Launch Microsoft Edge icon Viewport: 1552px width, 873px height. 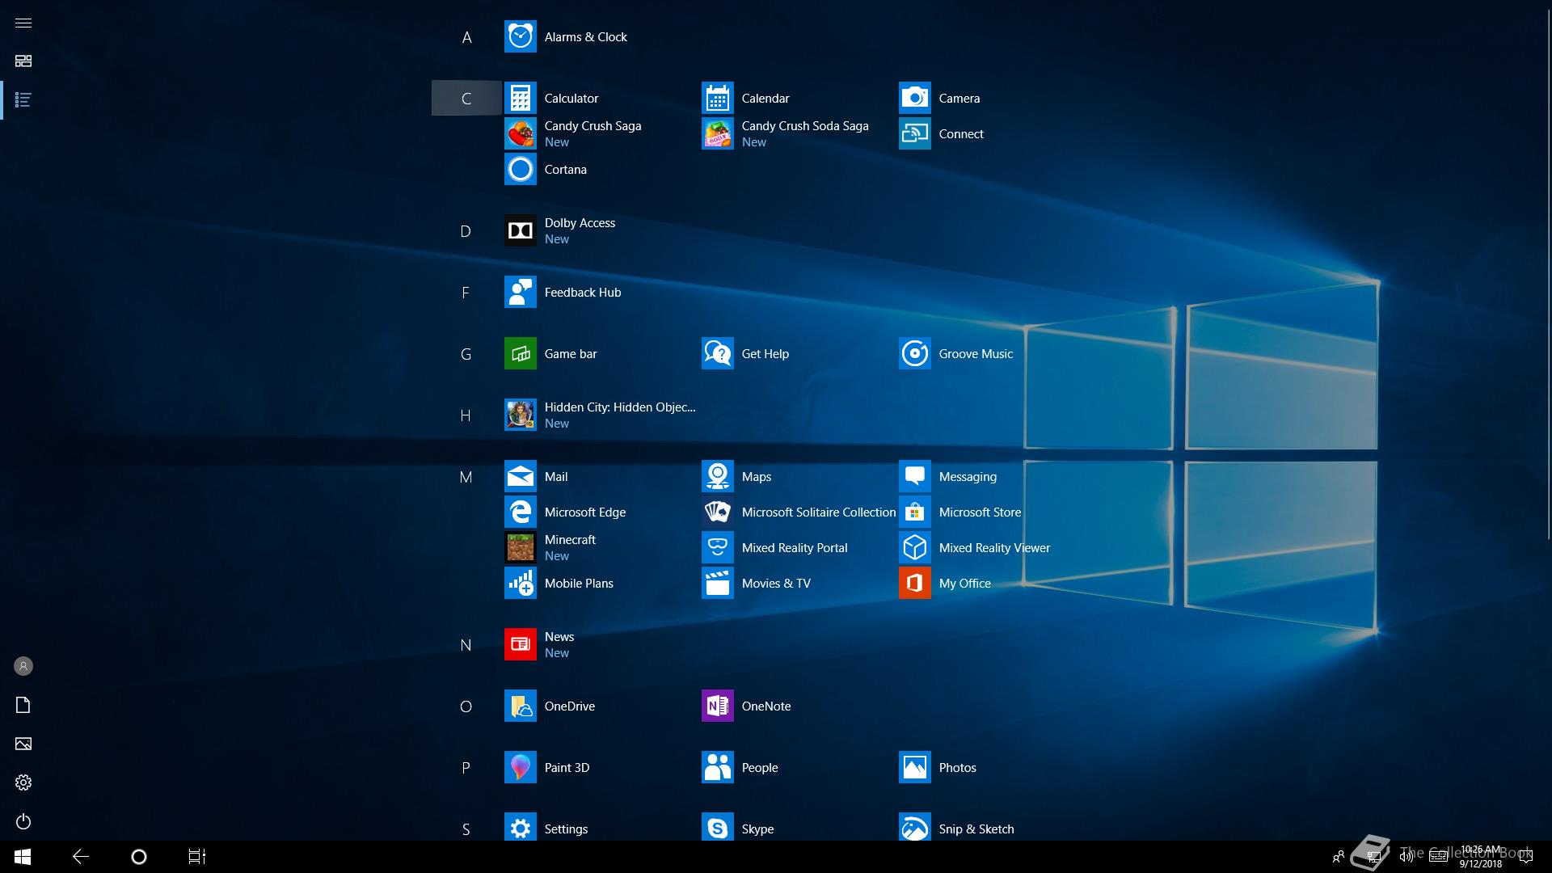(520, 512)
